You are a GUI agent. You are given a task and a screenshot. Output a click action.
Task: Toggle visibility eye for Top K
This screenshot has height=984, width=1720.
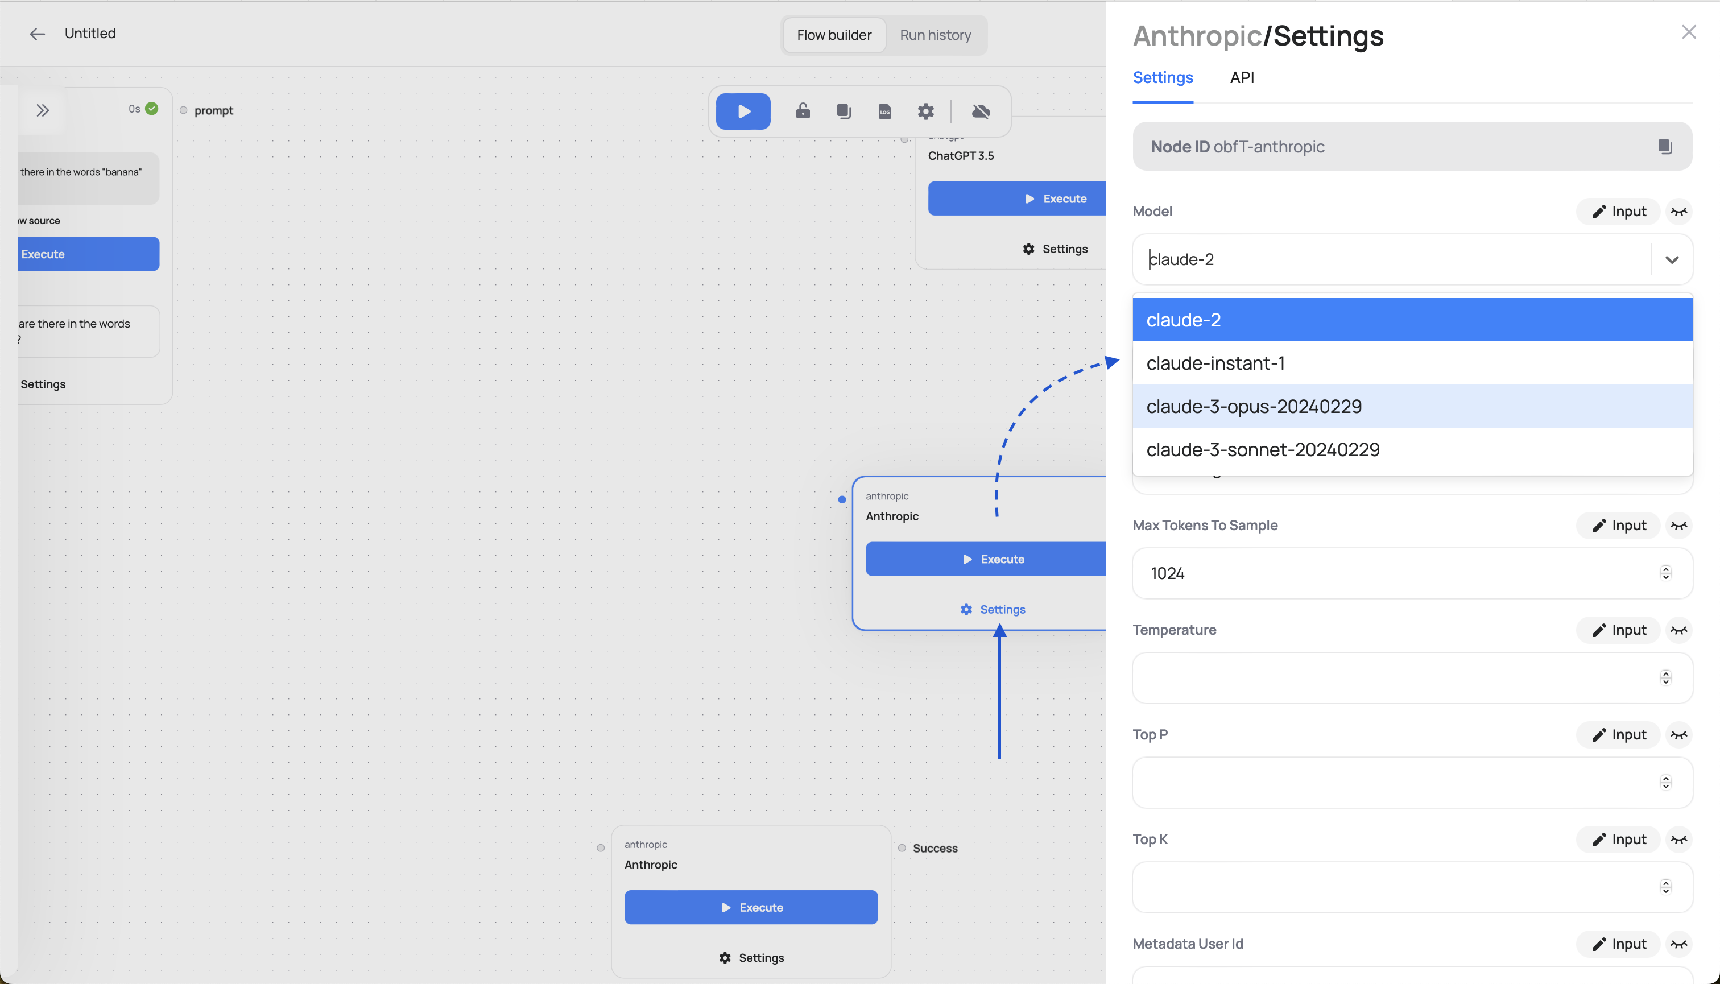[1678, 840]
